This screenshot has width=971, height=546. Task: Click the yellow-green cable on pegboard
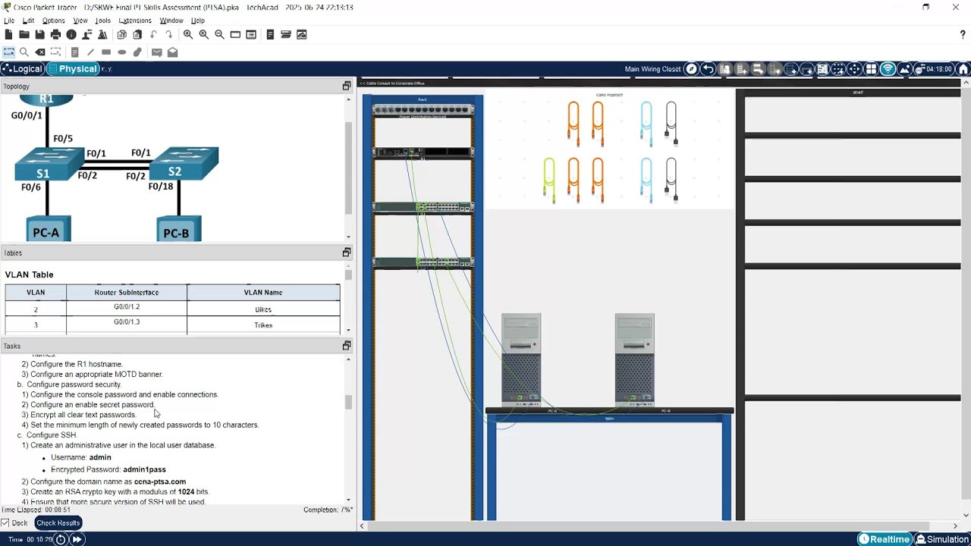pos(549,180)
